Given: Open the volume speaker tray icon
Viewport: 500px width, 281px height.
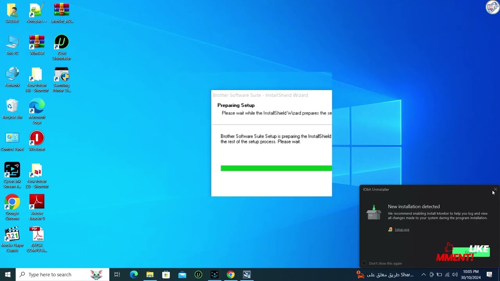Looking at the screenshot, I should [455, 275].
